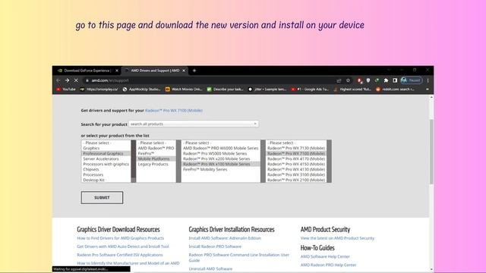
Task: Open View the latest on AMD Product Security
Action: click(337, 238)
